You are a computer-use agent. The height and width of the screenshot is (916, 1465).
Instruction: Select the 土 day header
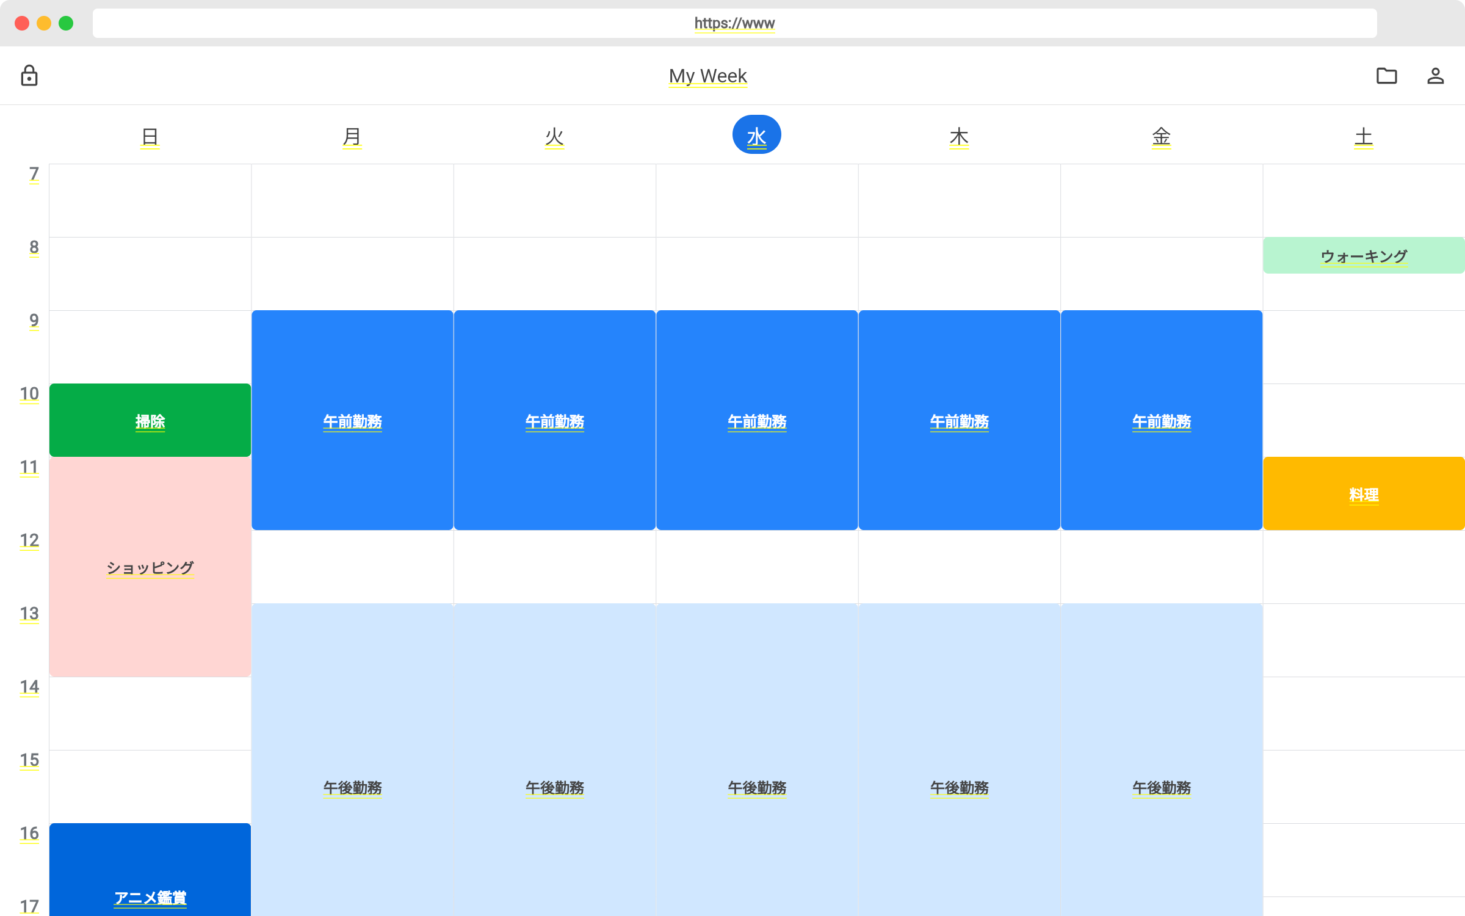click(x=1363, y=136)
